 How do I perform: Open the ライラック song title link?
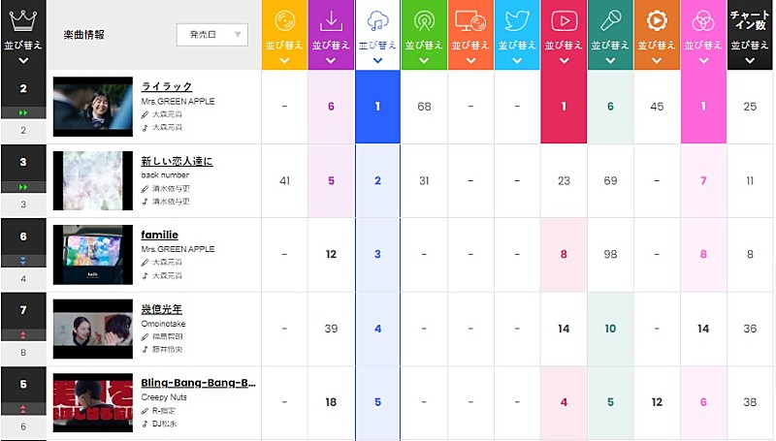[167, 87]
